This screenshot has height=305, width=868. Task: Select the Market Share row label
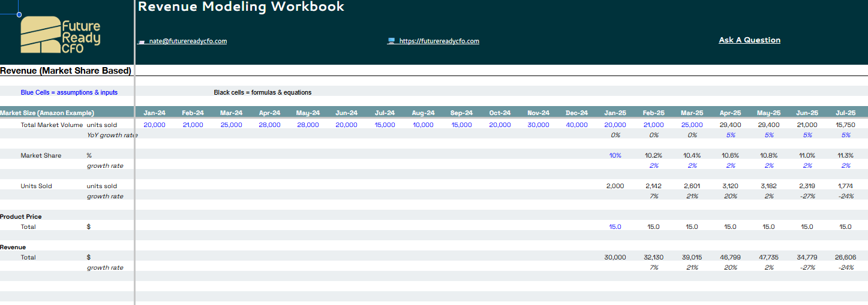pyautogui.click(x=41, y=155)
